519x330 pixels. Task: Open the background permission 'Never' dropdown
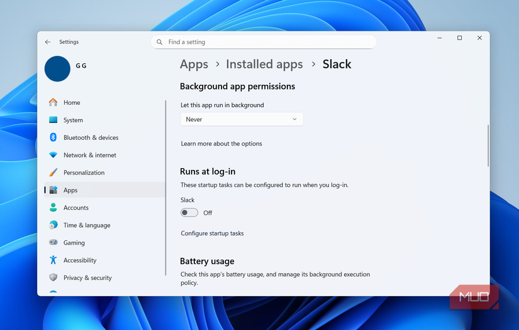coord(242,119)
